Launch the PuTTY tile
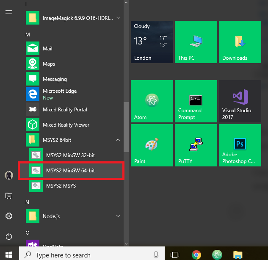Screen dimensions: 268x260 click(x=196, y=145)
